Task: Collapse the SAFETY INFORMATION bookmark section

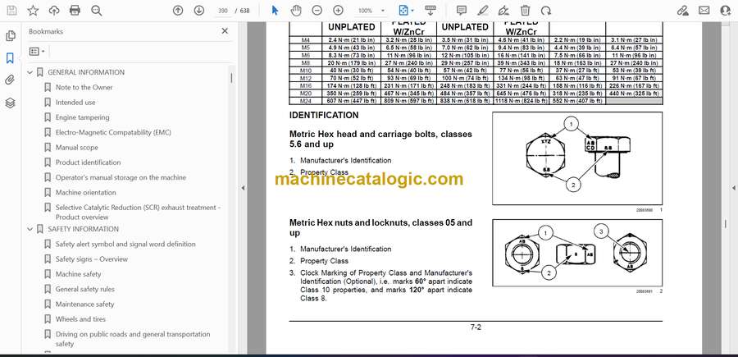Action: coord(30,229)
